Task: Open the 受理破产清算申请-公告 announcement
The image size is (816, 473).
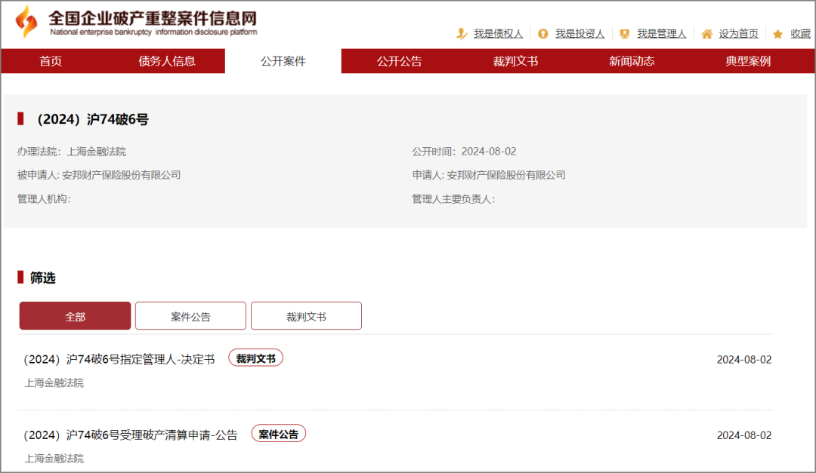Action: point(127,433)
